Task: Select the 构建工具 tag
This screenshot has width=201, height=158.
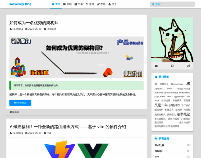Action: (169, 110)
